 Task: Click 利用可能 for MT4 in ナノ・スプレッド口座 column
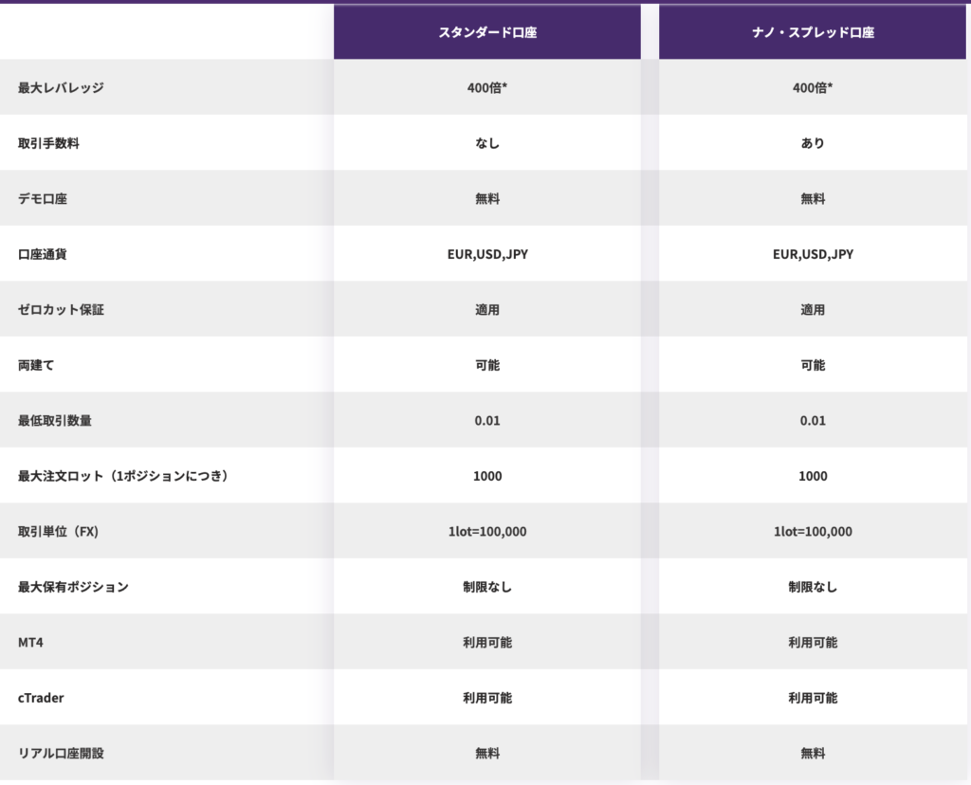[x=813, y=642]
